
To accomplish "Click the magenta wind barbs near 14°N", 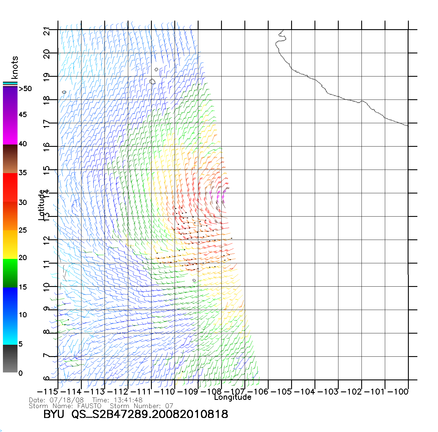I will coord(218,195).
